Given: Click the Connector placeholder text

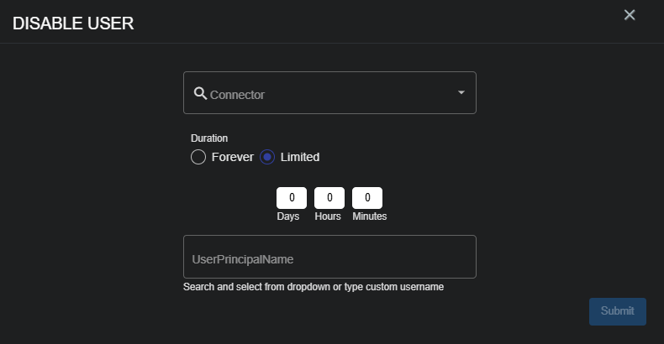Looking at the screenshot, I should tap(237, 95).
